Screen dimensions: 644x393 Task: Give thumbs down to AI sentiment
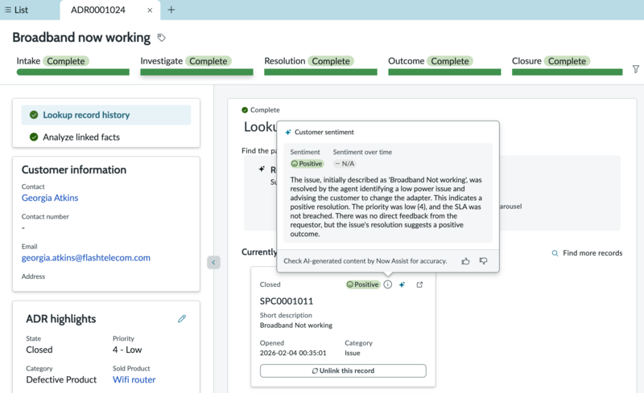pyautogui.click(x=484, y=261)
